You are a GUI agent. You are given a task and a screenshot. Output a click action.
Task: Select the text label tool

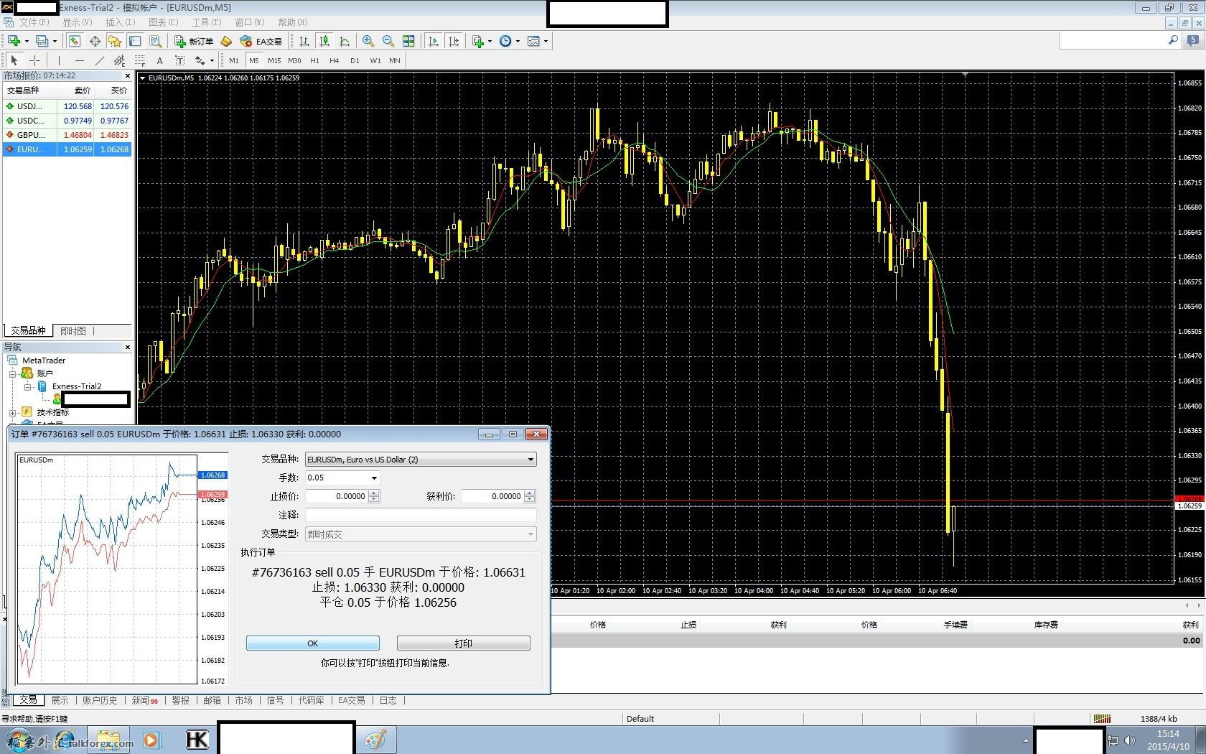179,60
